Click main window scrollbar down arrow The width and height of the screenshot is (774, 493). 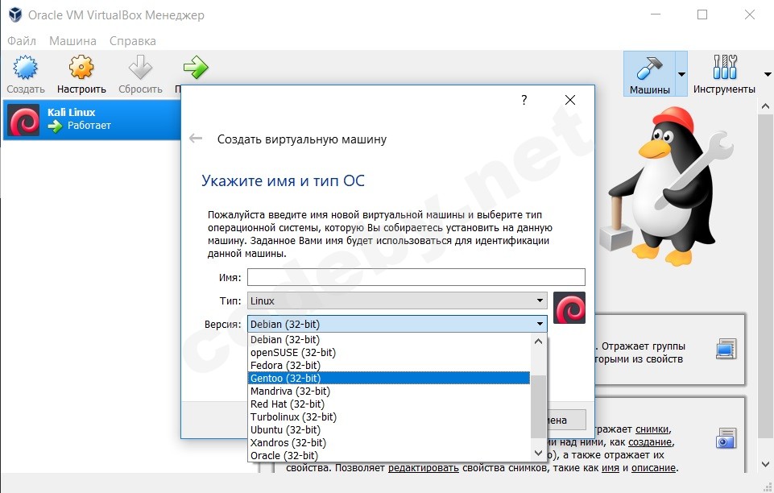pyautogui.click(x=766, y=464)
